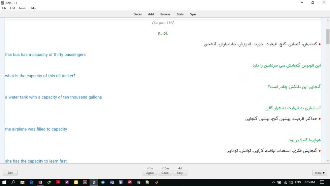Click the vertical scrollbar thumb

(x=328, y=36)
